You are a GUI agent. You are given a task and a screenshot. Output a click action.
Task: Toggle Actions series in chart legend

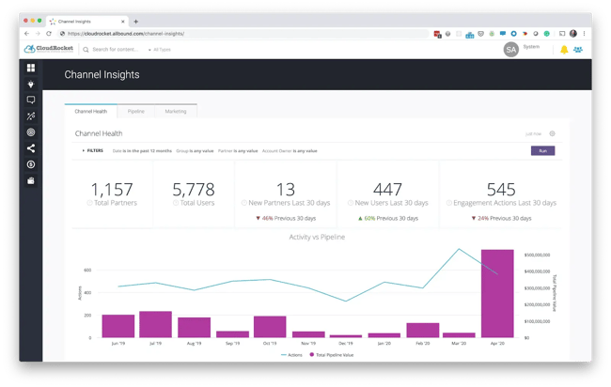291,355
